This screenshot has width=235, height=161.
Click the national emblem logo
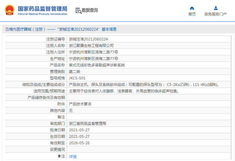(x=9, y=10)
